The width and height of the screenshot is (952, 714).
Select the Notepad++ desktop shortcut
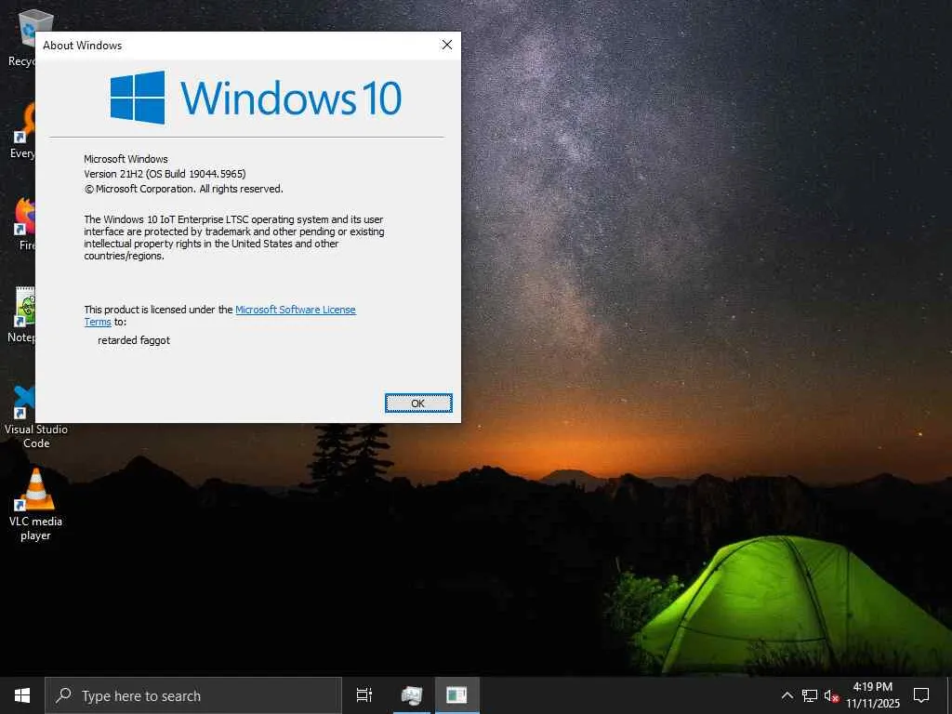(23, 314)
